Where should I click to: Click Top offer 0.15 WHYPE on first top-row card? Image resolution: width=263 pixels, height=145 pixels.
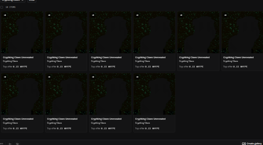15,67
